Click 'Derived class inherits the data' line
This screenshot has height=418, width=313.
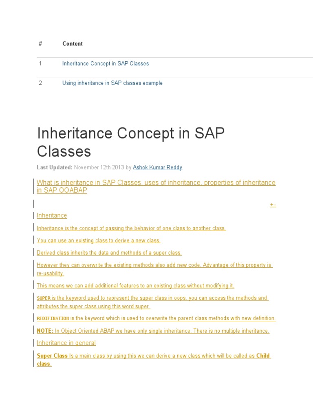109,253
